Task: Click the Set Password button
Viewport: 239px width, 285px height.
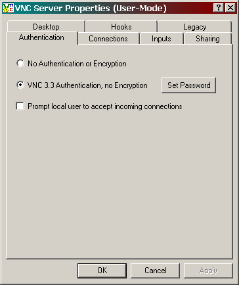Action: (189, 85)
